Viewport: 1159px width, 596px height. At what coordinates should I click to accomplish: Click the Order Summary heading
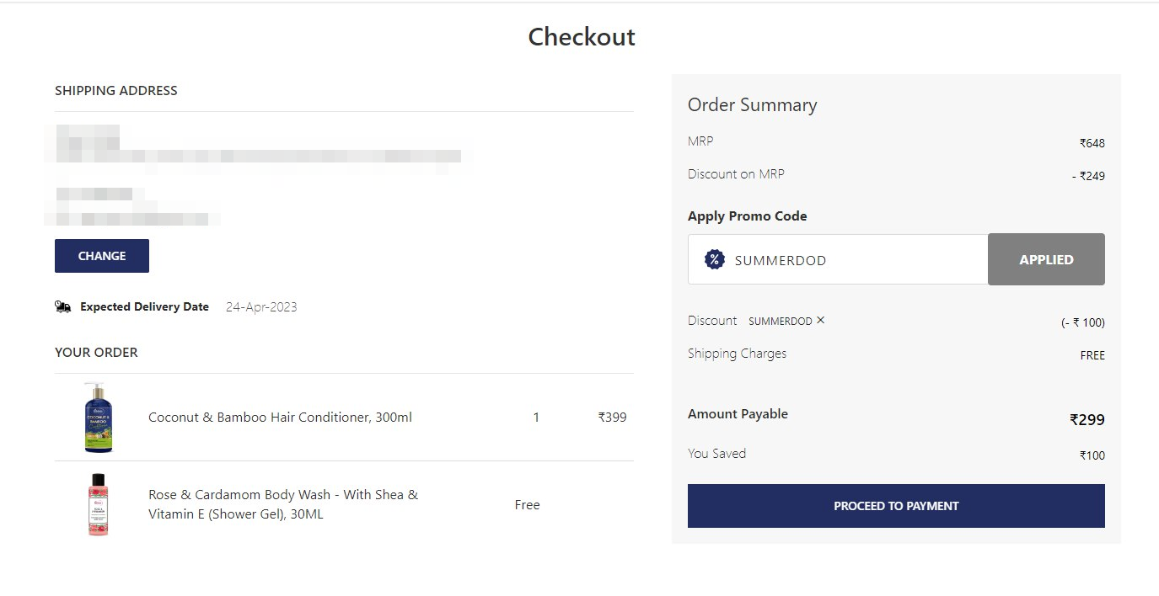[753, 105]
